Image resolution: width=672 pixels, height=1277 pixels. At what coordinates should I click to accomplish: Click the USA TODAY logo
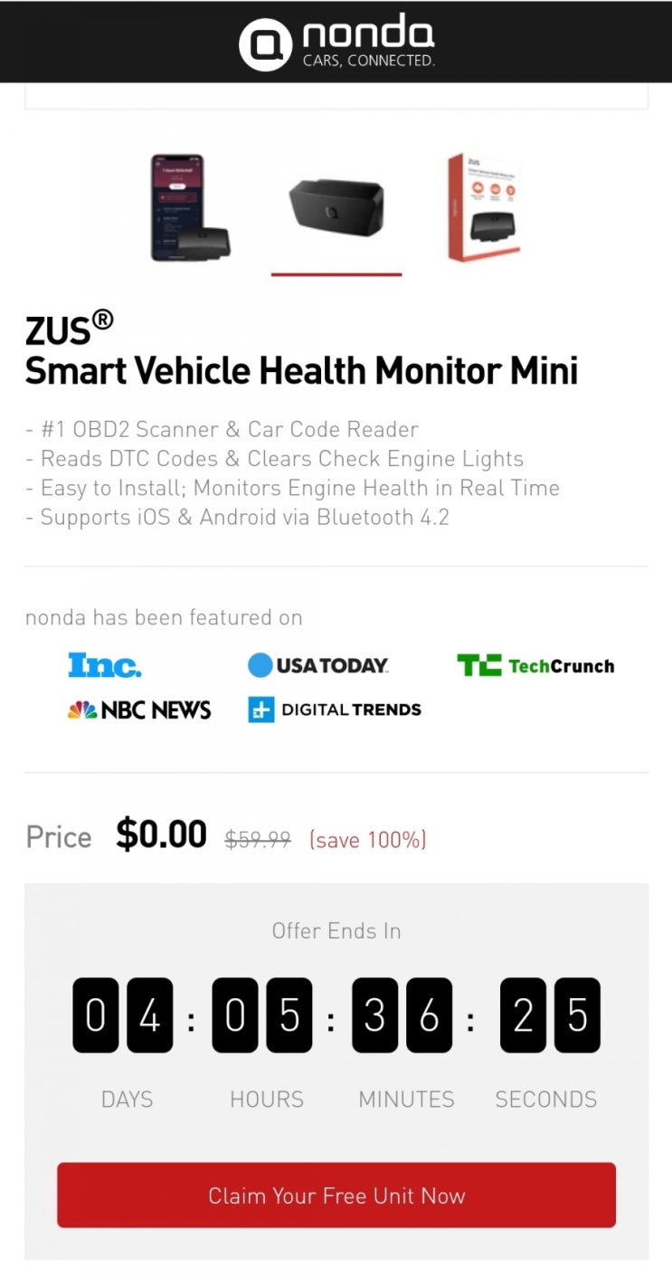[318, 665]
